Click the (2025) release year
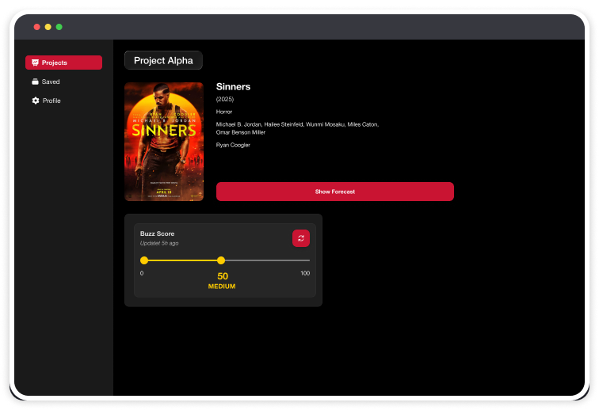 [225, 99]
